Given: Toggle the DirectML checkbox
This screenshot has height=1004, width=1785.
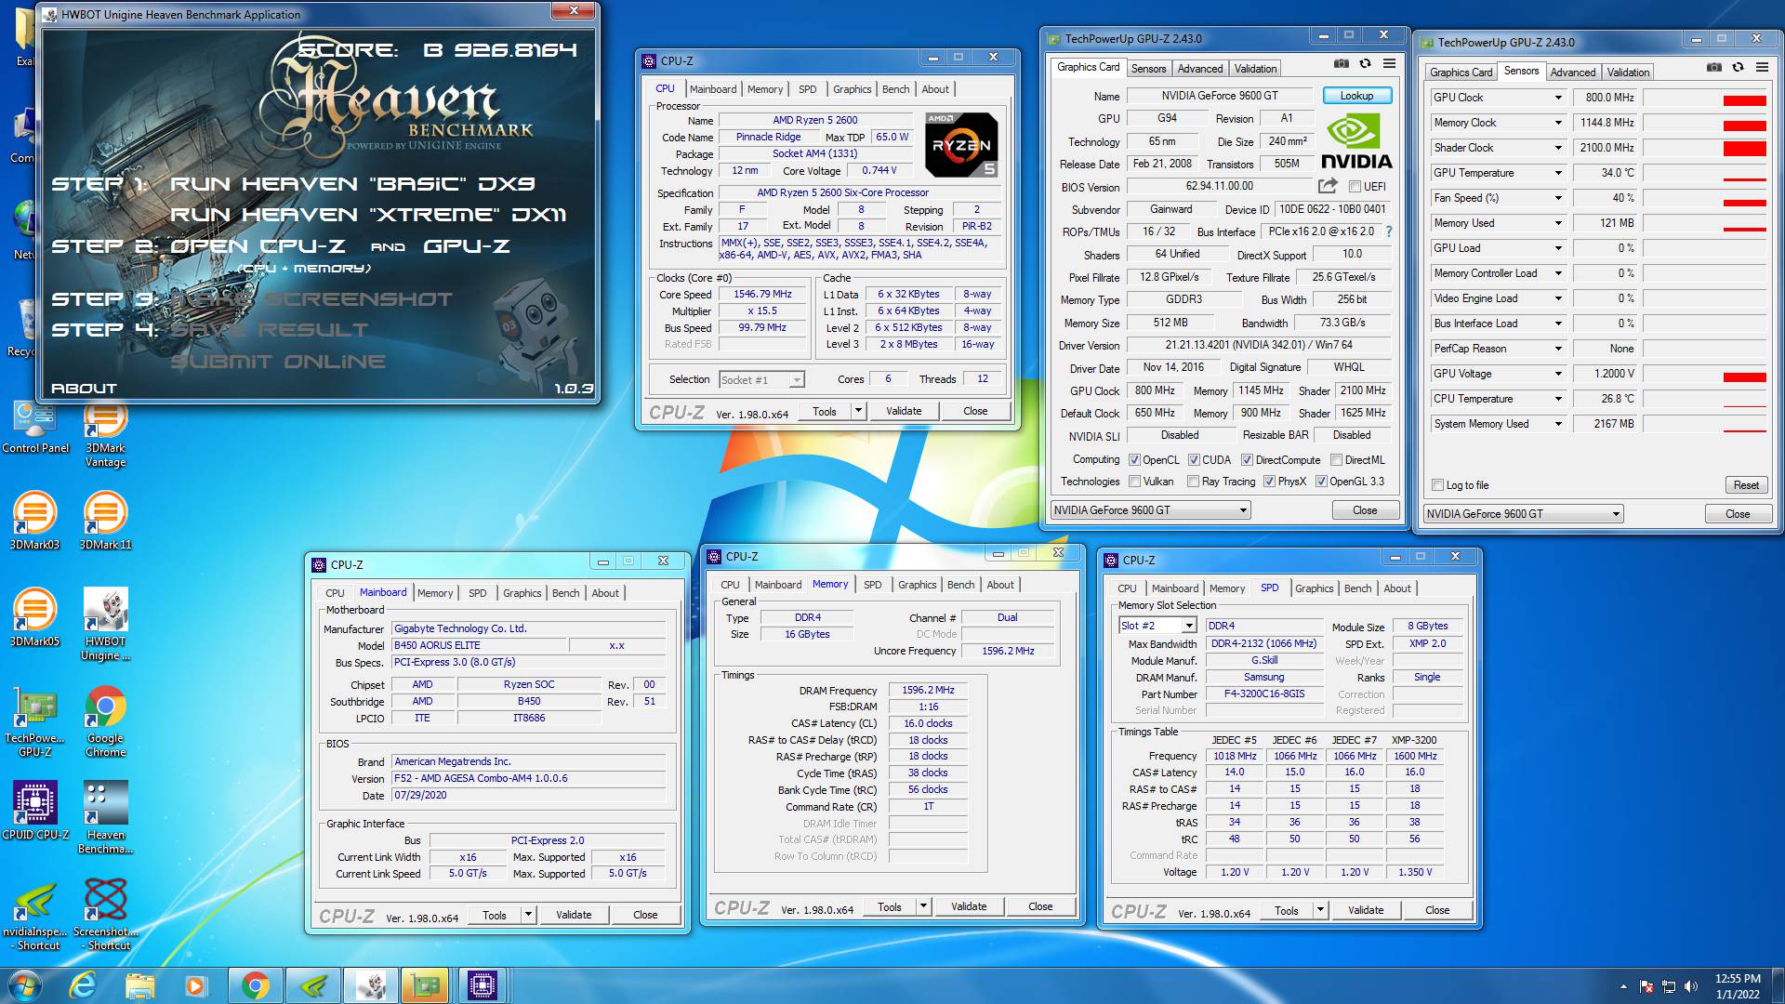Looking at the screenshot, I should click(x=1336, y=460).
